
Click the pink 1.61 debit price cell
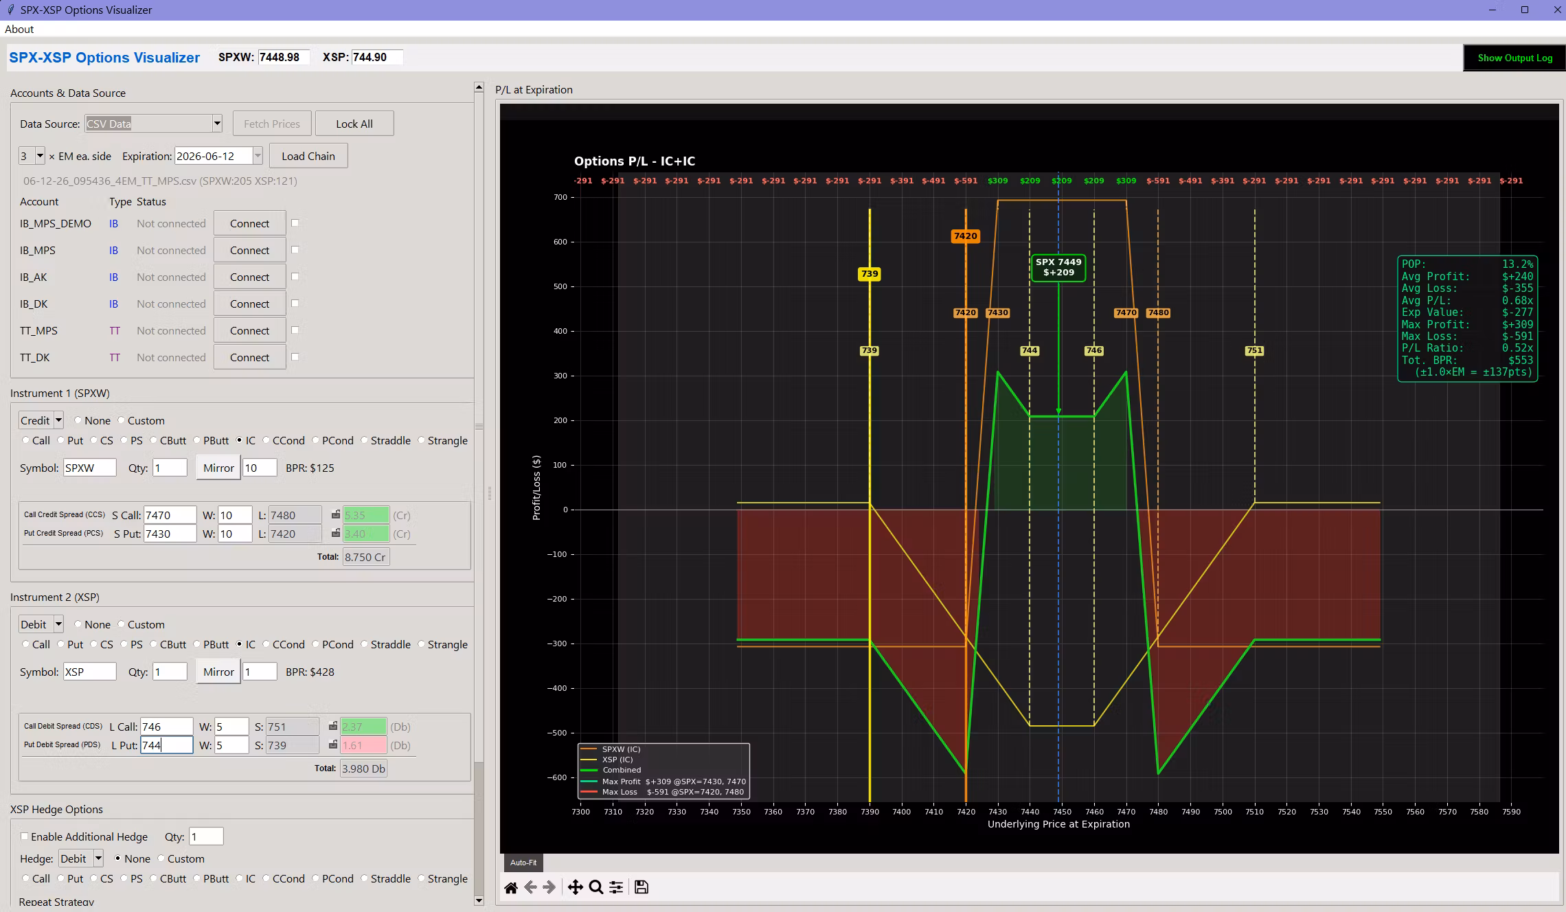[363, 745]
